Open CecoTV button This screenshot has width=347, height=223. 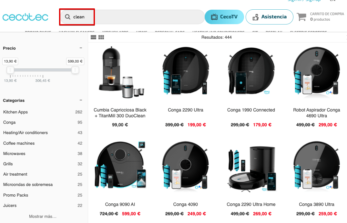point(224,17)
